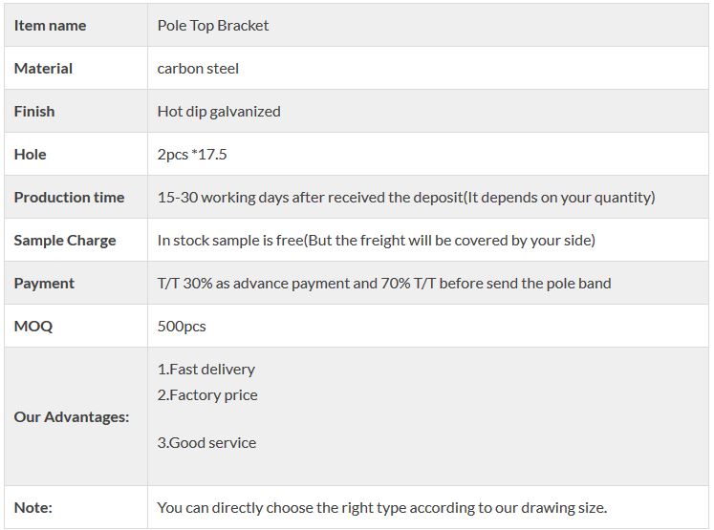The height and width of the screenshot is (530, 714).
Task: Click the 'Payment' row label
Action: [44, 284]
